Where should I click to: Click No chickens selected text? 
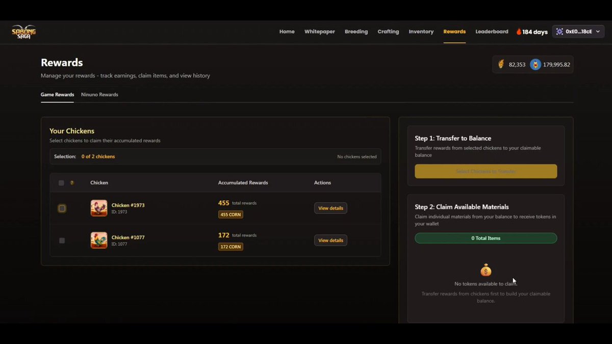[x=357, y=157]
